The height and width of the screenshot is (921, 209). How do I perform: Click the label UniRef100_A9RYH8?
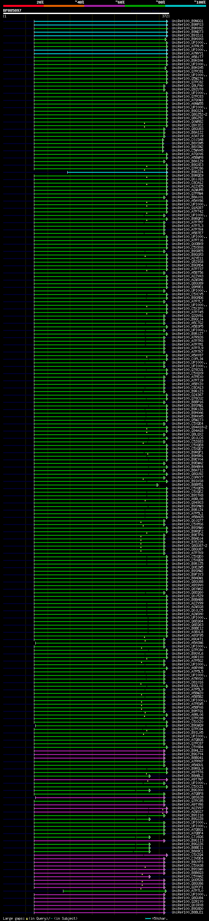[x=187, y=668]
